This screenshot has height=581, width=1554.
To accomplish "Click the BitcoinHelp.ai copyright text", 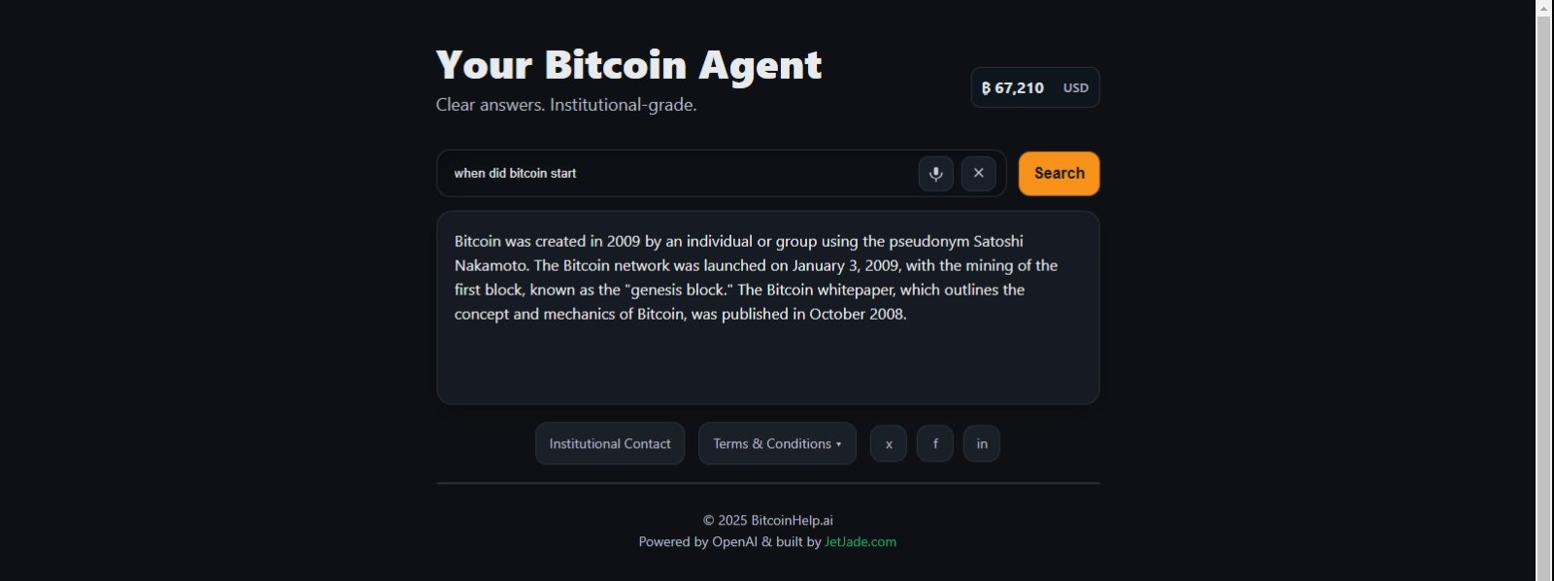I will (x=767, y=520).
